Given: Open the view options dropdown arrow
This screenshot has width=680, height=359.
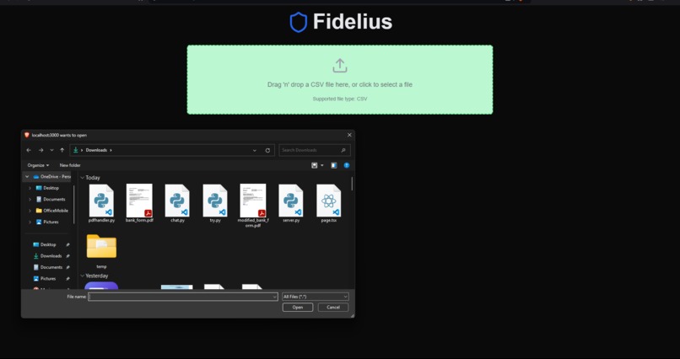Looking at the screenshot, I should pos(321,165).
